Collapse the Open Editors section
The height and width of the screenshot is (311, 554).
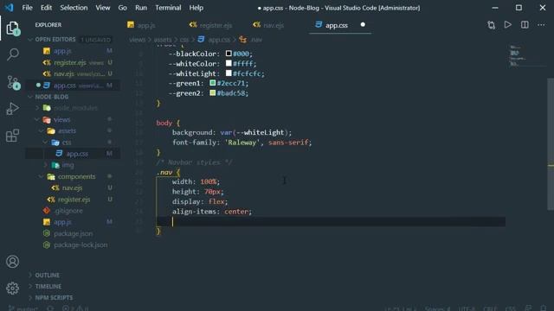tap(55, 40)
